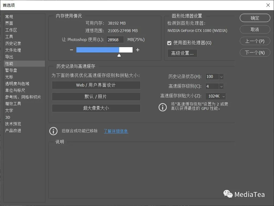This screenshot has width=274, height=206.
Task: Open the 文件处理 preferences category
Action: (13, 50)
